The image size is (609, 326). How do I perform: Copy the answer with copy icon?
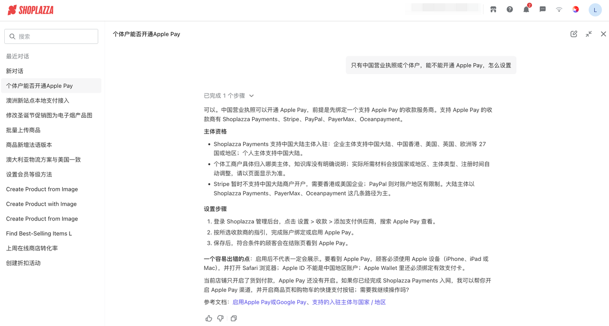pos(234,318)
